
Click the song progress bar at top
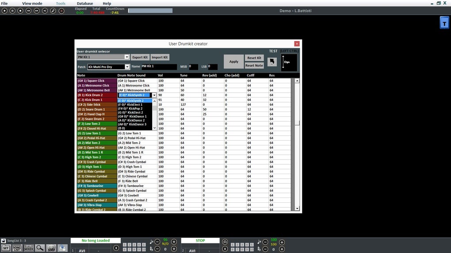150,11
